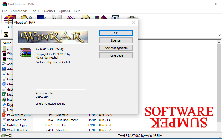Click the file list scrollbar down arrow
This screenshot has height=139, width=222.
(219, 129)
